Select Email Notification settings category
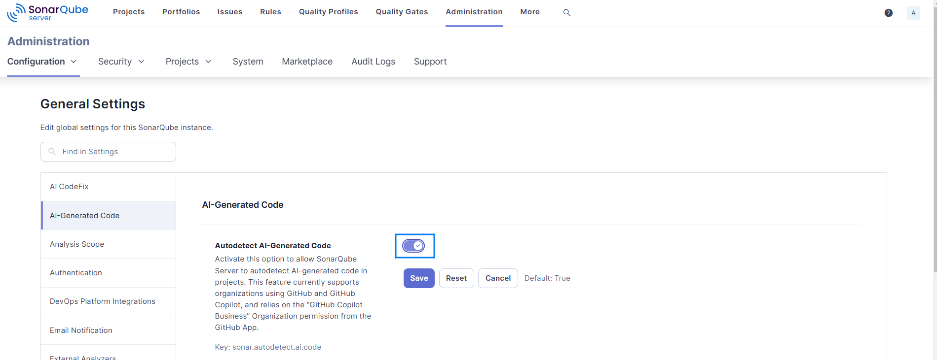This screenshot has width=937, height=360. 108,330
